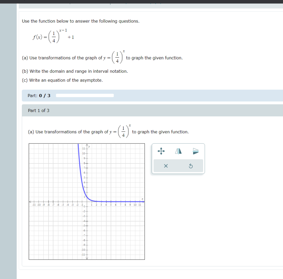This screenshot has width=283, height=279.
Task: Click the Part 1 of 3 header
Action: (x=39, y=110)
